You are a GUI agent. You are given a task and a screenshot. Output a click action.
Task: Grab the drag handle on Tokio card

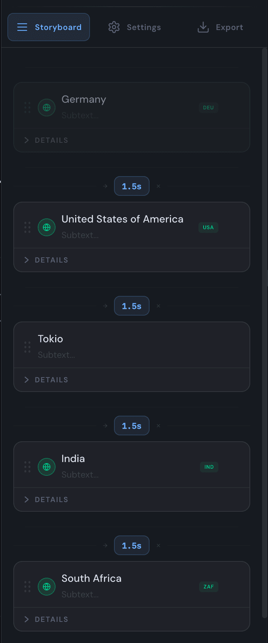pyautogui.click(x=27, y=347)
